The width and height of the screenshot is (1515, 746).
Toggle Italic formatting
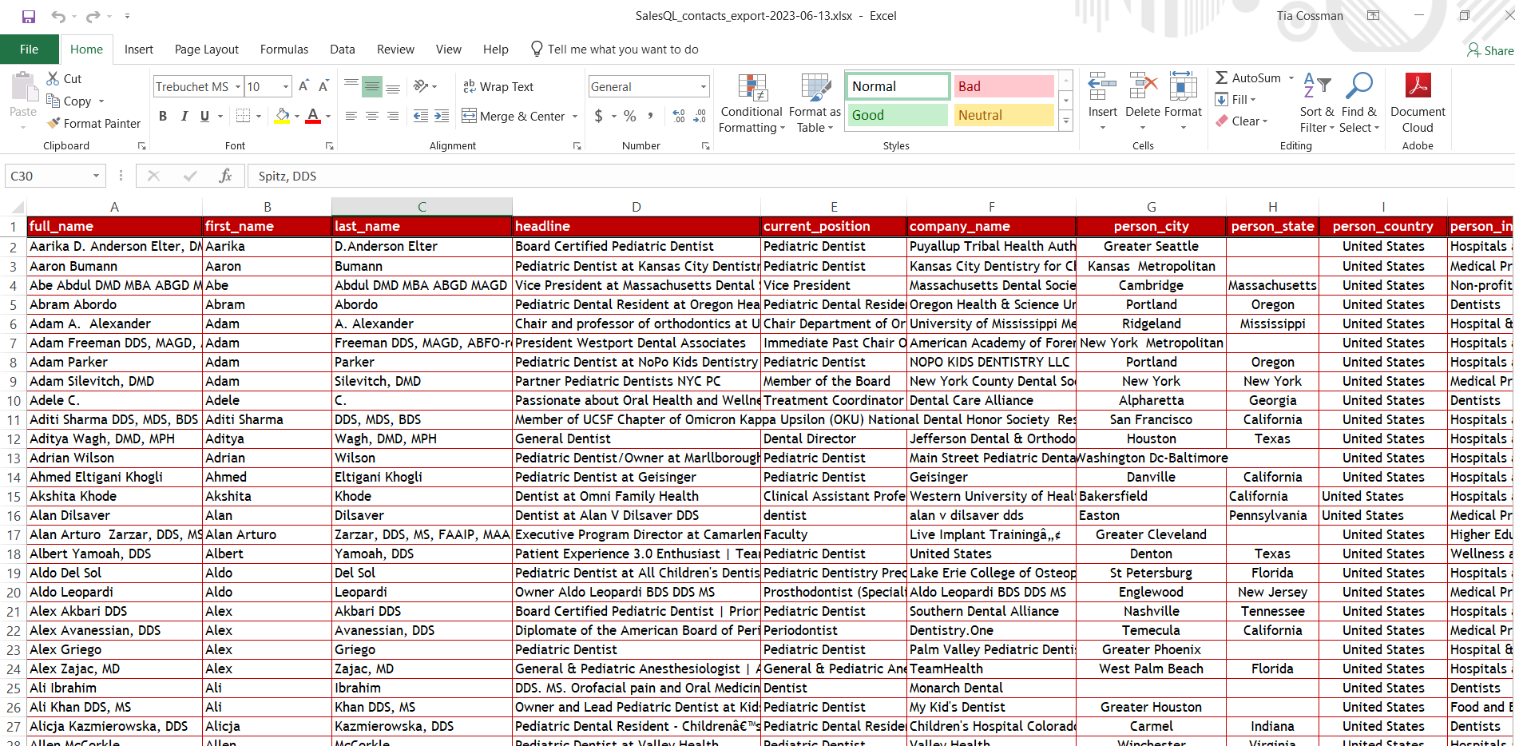[184, 116]
